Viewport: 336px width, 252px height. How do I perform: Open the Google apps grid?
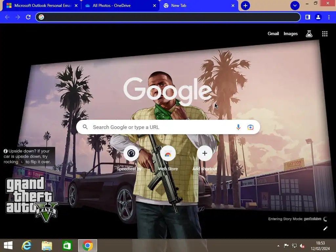(325, 34)
